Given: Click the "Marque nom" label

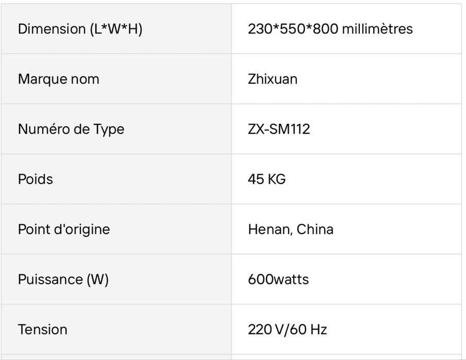Looking at the screenshot, I should tap(58, 79).
